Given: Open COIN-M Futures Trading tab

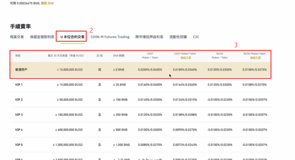Looking at the screenshot, I should pyautogui.click(x=110, y=37).
